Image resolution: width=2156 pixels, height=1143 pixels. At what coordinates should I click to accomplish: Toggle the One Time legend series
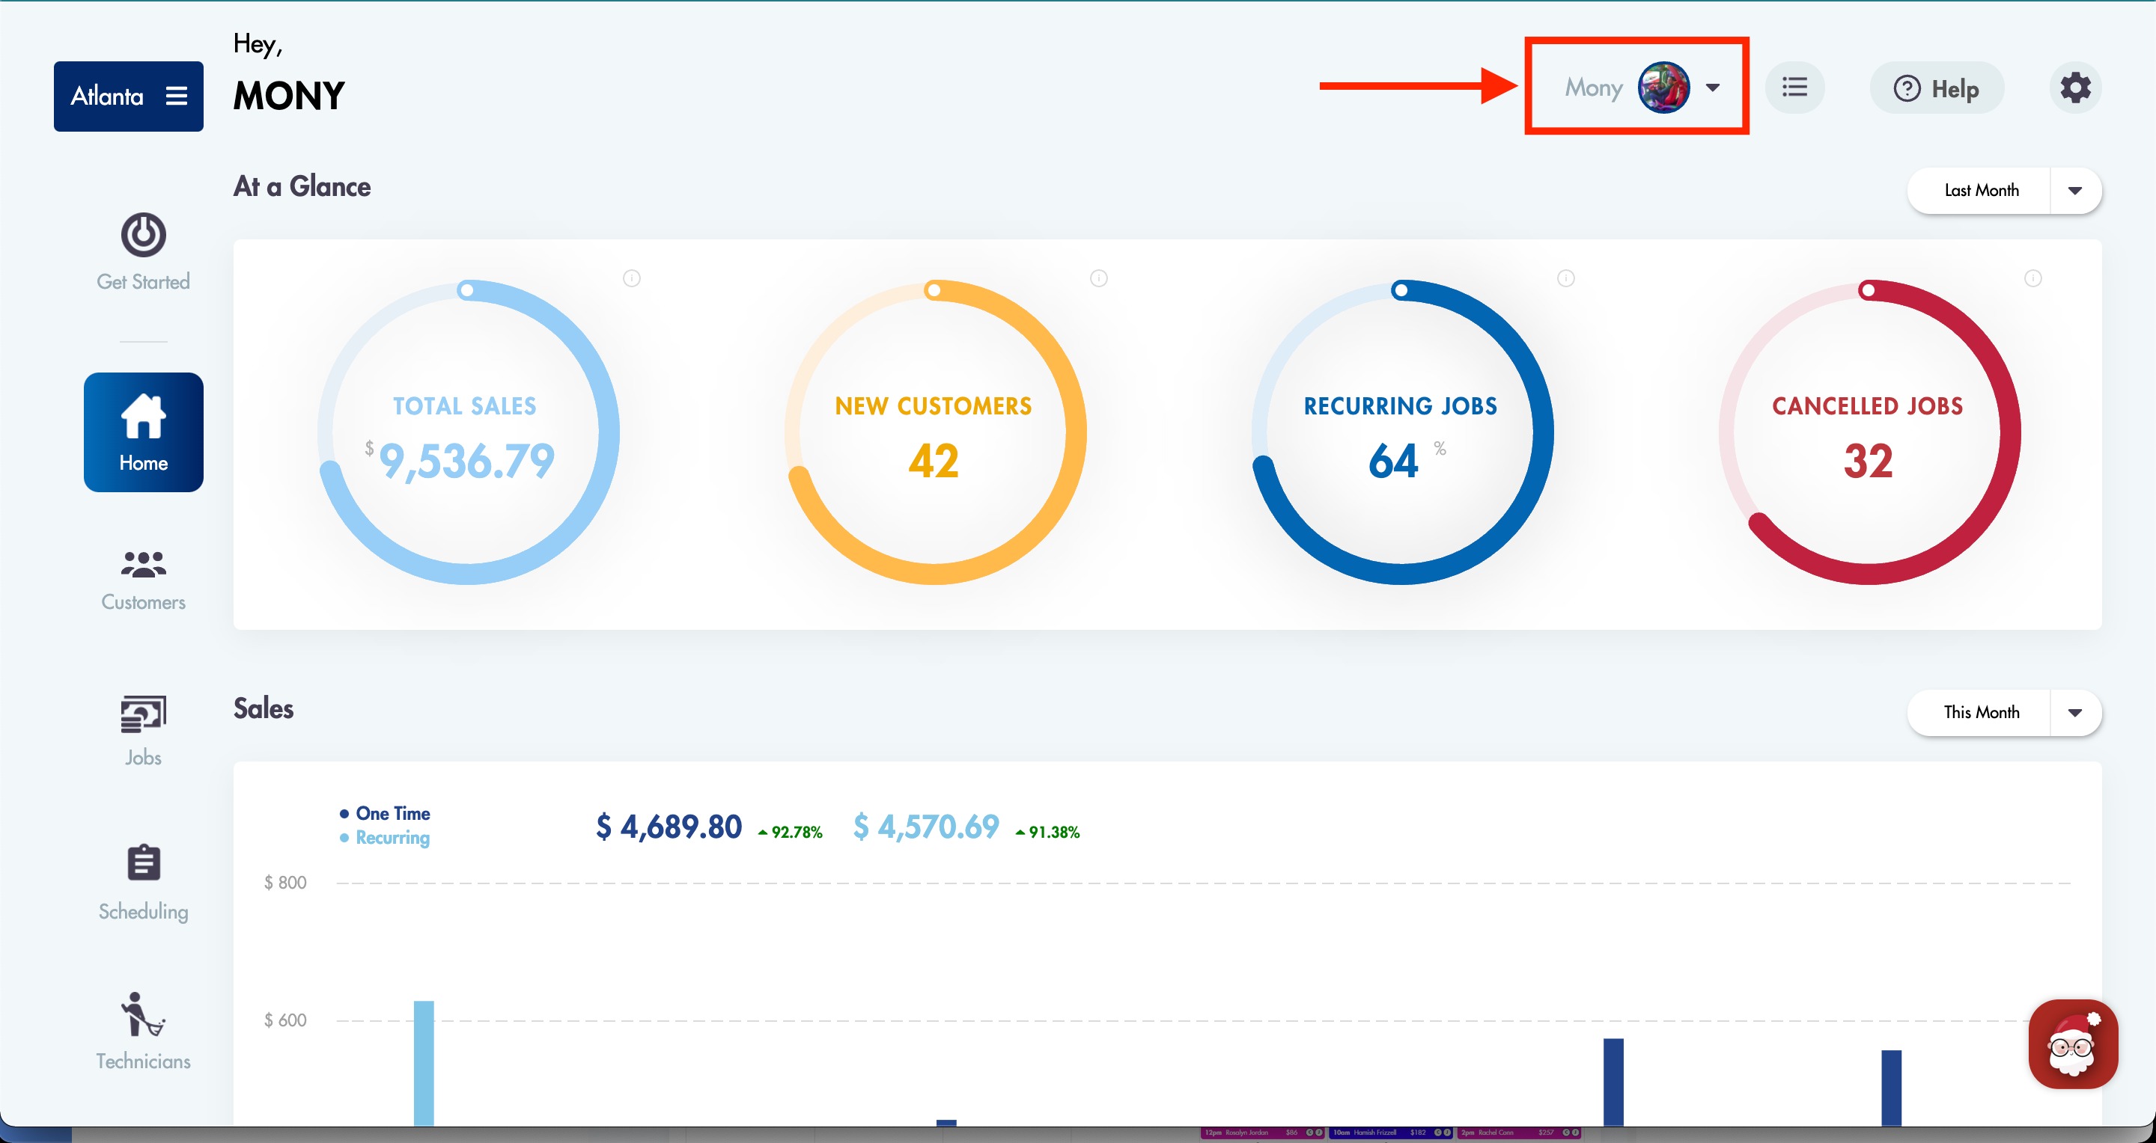[x=385, y=814]
